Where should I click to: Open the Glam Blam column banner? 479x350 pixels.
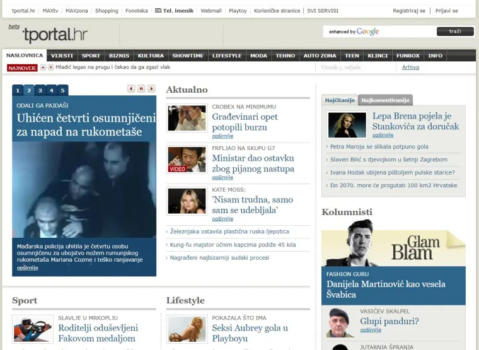point(393,248)
